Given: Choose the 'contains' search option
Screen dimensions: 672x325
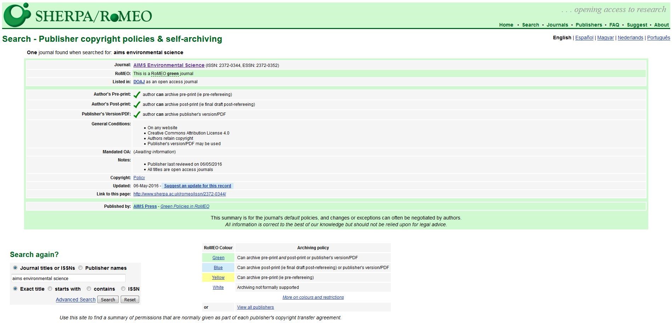Looking at the screenshot, I should click(89, 289).
